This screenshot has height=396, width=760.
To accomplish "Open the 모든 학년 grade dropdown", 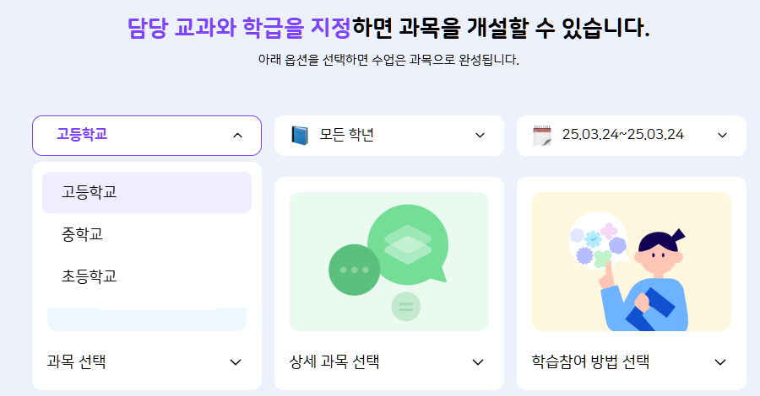I will click(389, 136).
